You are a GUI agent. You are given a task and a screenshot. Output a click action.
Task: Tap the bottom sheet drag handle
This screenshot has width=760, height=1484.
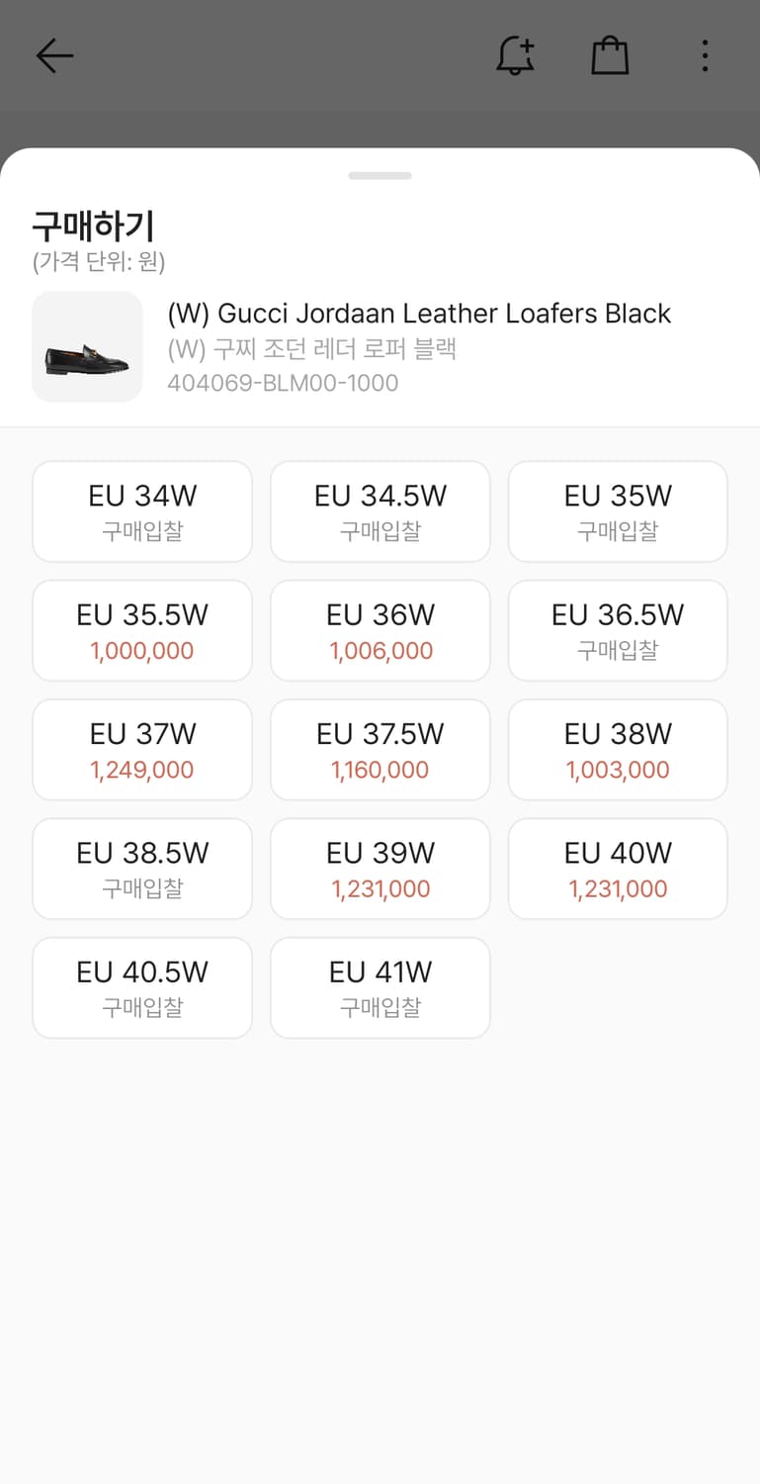[x=380, y=176]
